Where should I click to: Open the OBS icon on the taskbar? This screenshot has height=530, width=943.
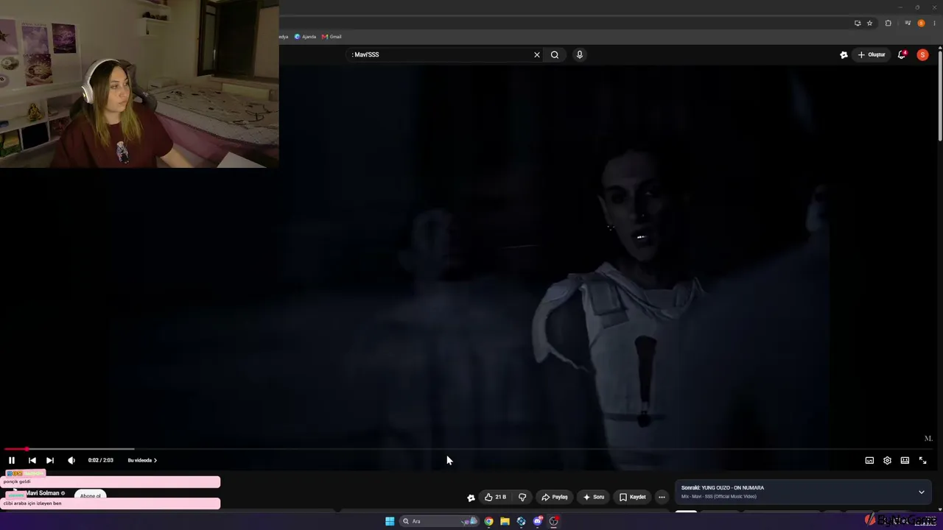[554, 521]
